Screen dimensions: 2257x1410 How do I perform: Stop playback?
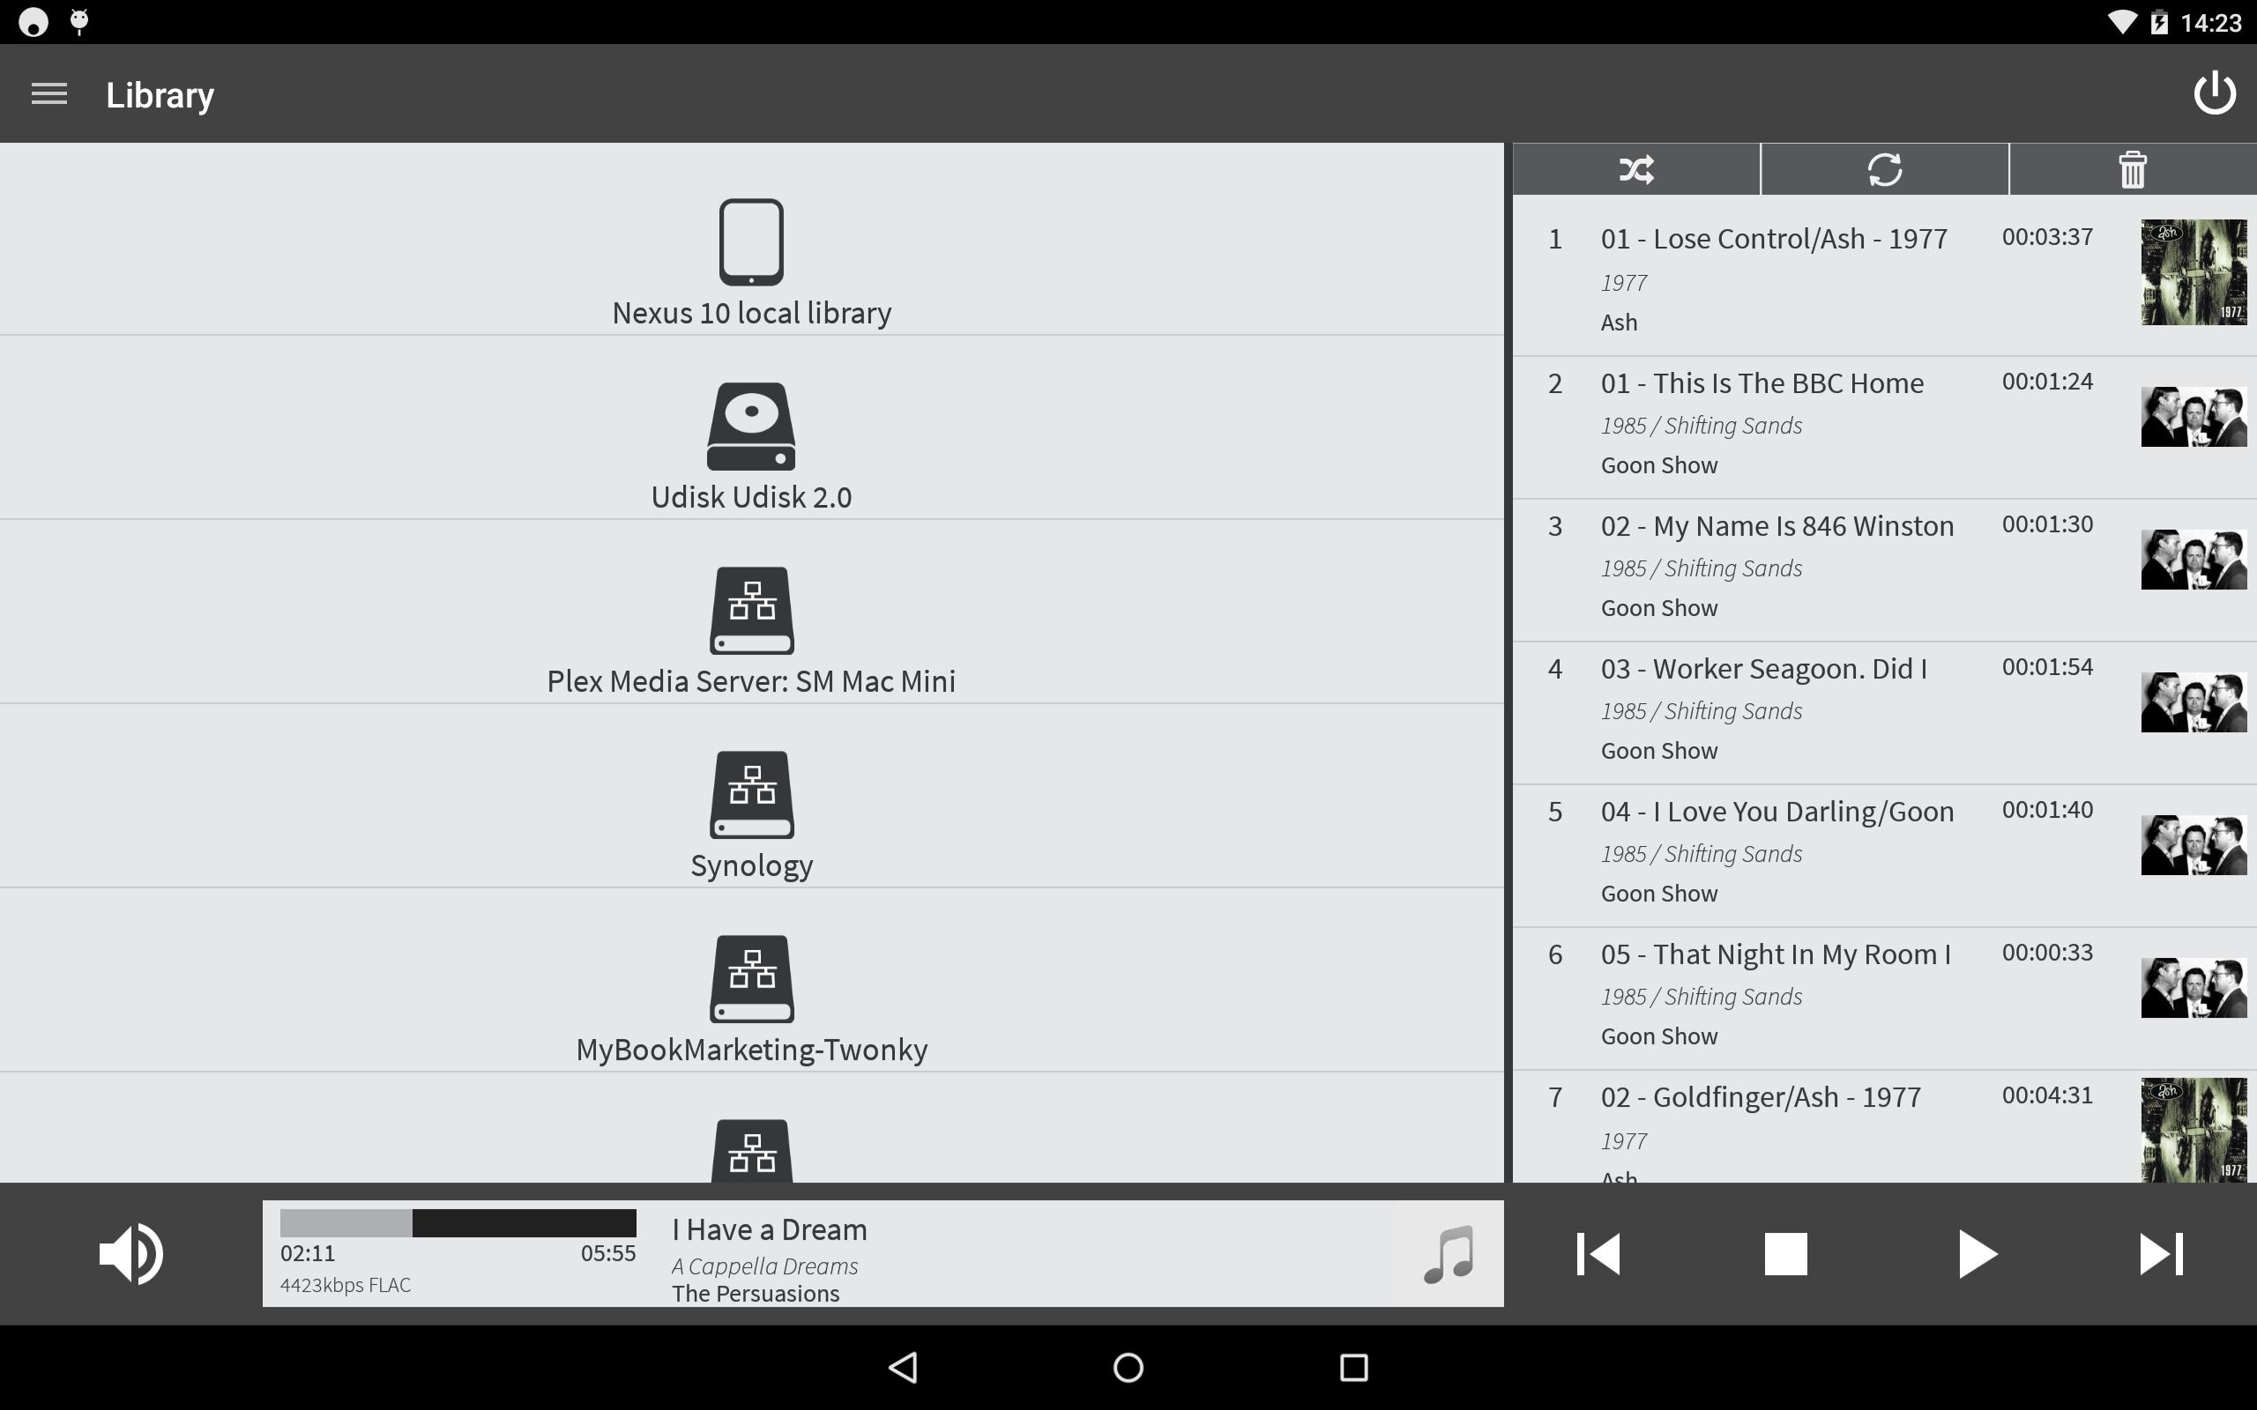click(x=1785, y=1253)
